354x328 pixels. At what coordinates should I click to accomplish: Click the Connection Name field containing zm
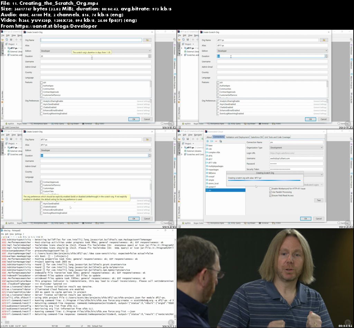click(296, 142)
